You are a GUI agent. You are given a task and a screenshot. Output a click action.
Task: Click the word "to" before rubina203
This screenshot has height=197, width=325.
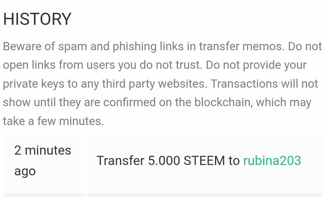click(234, 161)
